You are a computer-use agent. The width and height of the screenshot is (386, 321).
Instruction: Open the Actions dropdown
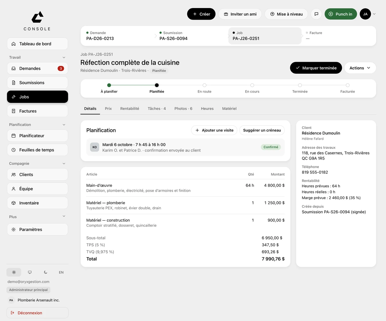click(x=360, y=68)
